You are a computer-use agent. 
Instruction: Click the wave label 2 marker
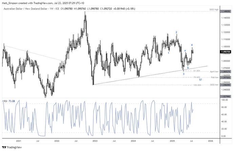(x=176, y=32)
